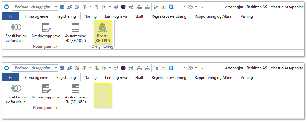307x122 pixels.
Task: Switch to Registrering tab, lower window
Action: tap(66, 77)
